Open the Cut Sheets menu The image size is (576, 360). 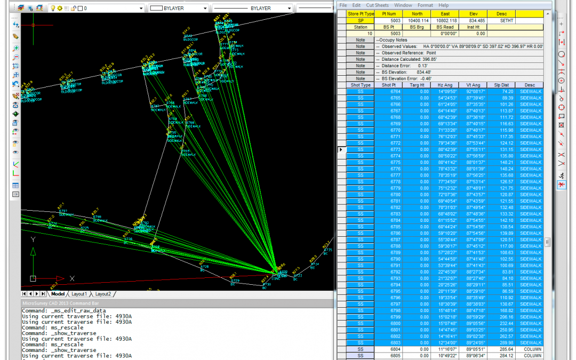pos(377,5)
